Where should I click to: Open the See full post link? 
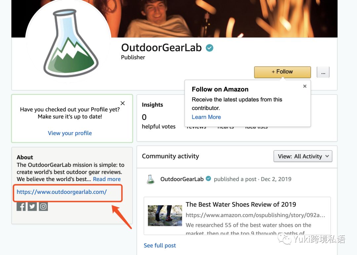(160, 245)
